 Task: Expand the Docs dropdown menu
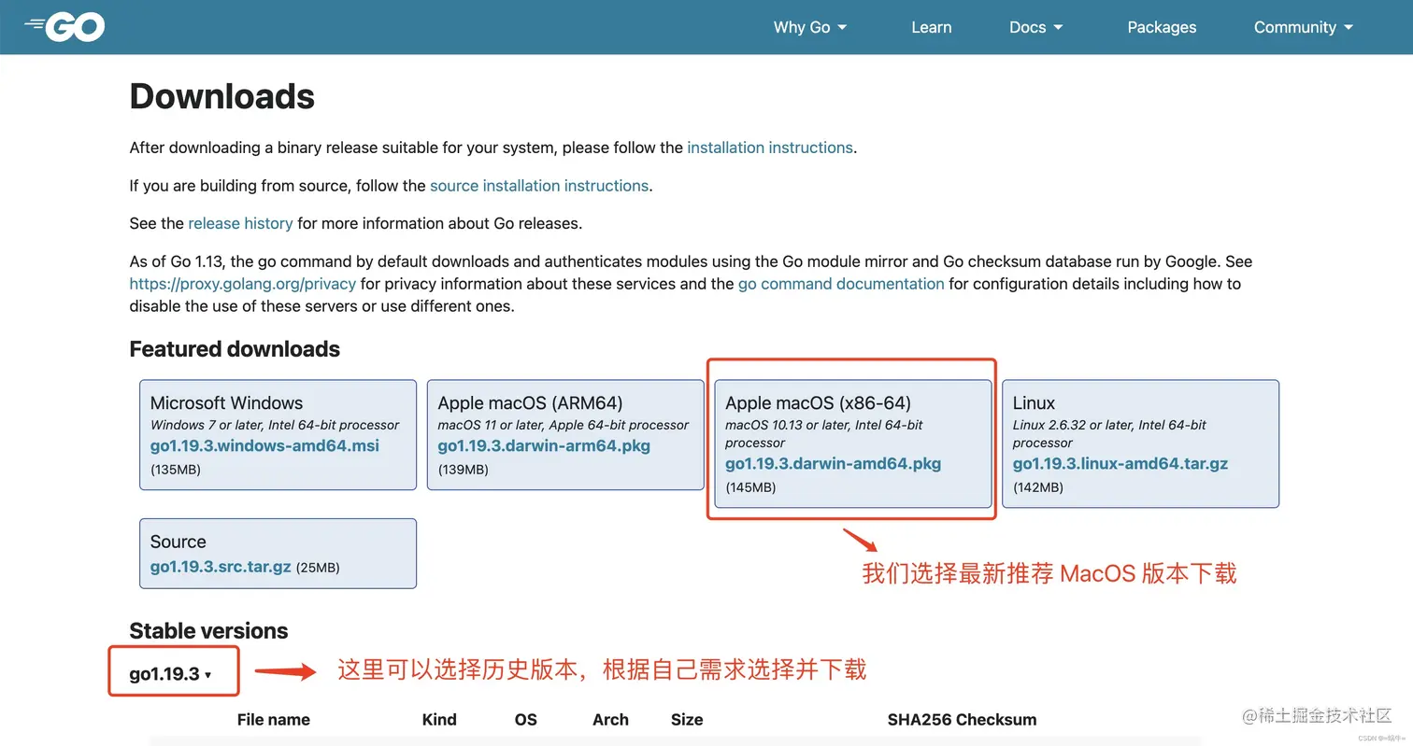click(x=1035, y=27)
